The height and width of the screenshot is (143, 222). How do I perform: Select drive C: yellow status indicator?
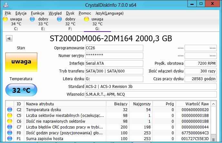click(x=5, y=19)
